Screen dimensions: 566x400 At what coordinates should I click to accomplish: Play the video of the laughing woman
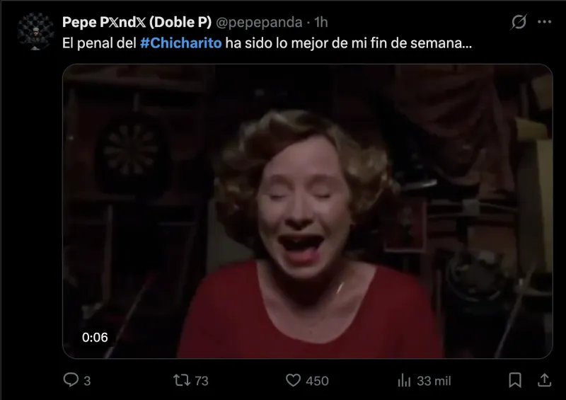tap(308, 212)
